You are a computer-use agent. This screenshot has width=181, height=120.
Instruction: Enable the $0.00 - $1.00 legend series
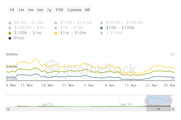point(26,22)
